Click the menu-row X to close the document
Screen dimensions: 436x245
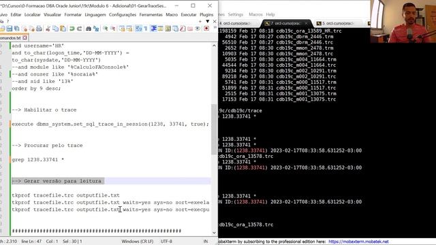pos(215,21)
